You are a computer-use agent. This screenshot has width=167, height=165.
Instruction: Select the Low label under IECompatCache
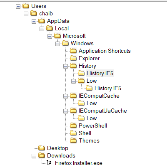(92, 103)
